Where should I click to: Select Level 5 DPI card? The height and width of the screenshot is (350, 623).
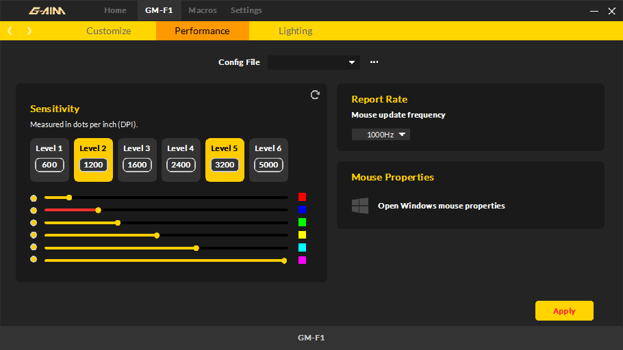point(225,160)
